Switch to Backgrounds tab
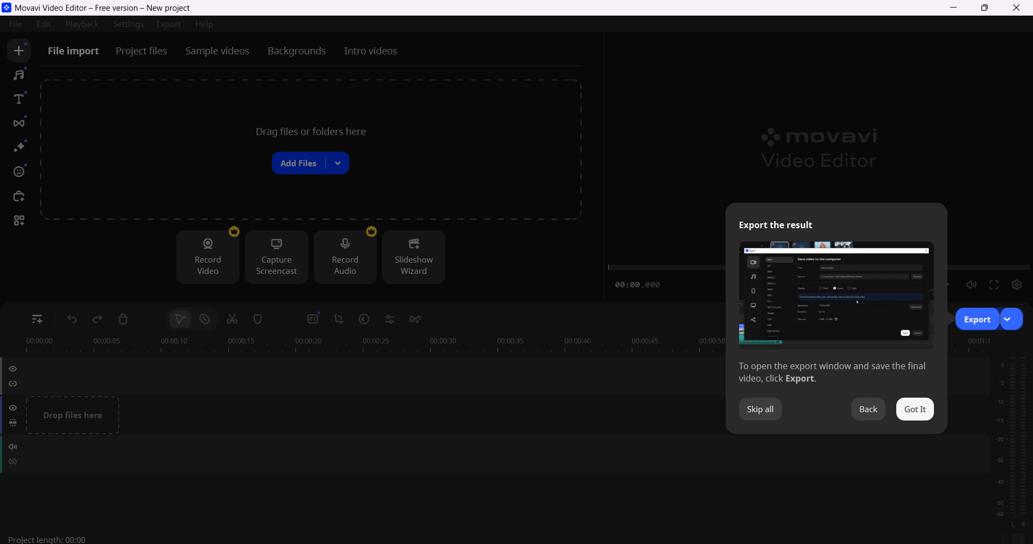This screenshot has height=544, width=1033. [297, 51]
